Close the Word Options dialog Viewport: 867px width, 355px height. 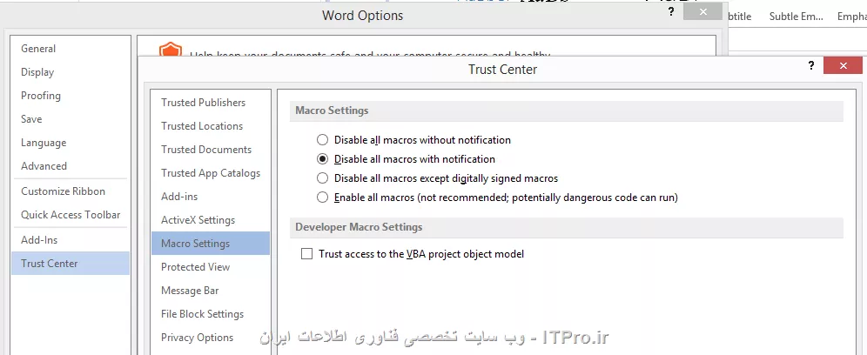click(x=702, y=11)
